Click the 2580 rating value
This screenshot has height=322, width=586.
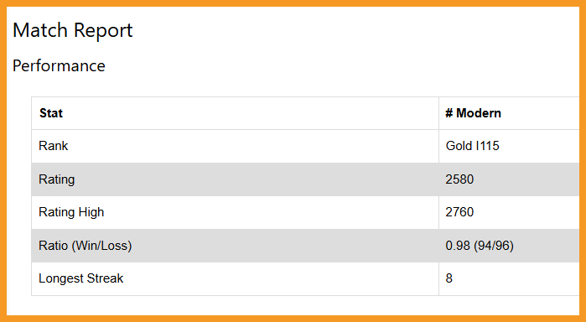[459, 179]
